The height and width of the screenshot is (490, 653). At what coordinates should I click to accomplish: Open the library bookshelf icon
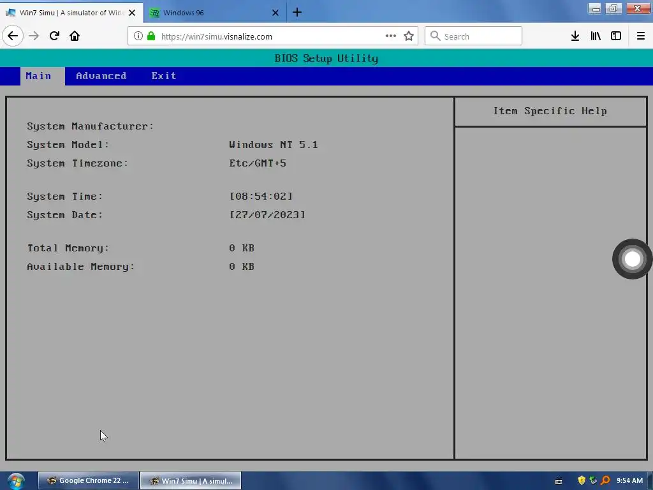(x=596, y=36)
